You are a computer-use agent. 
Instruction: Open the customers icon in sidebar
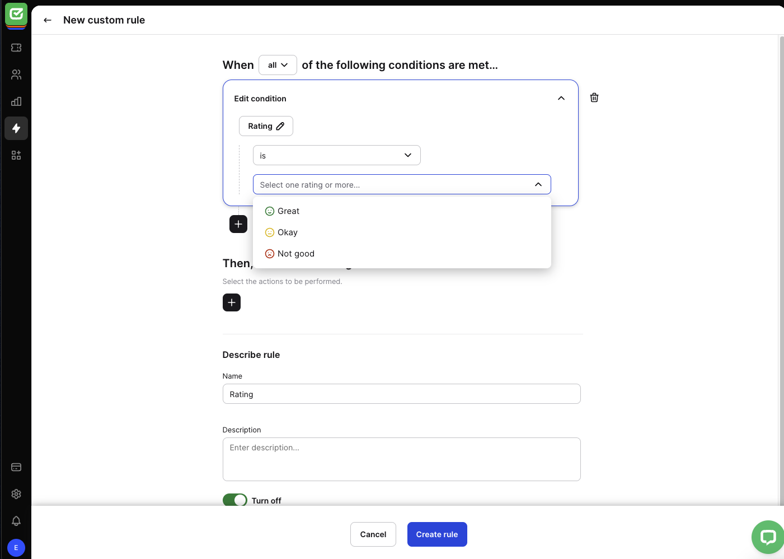(16, 74)
